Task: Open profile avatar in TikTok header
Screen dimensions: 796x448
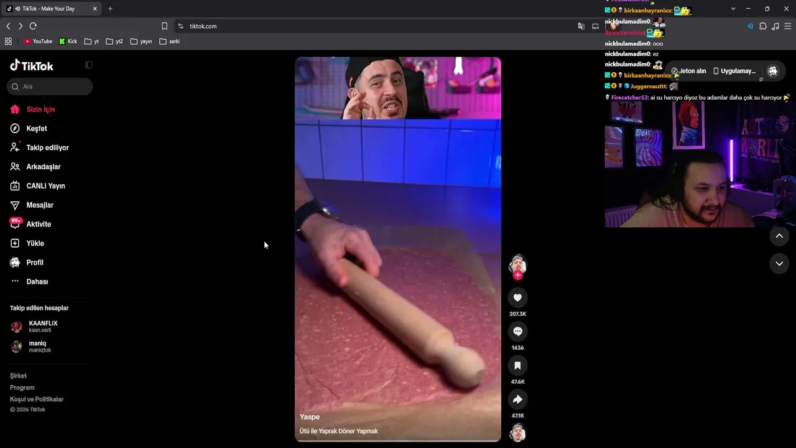Action: coord(773,71)
